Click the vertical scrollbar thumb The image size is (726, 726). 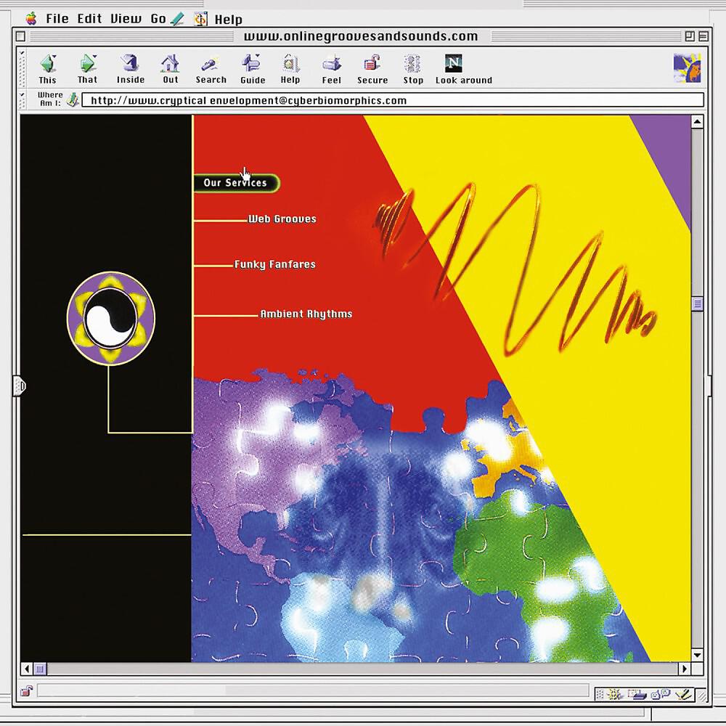click(x=697, y=303)
